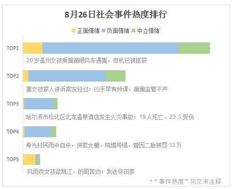
Task: Click the yellow 正面情绪 legend swatch
Action: 74,31
